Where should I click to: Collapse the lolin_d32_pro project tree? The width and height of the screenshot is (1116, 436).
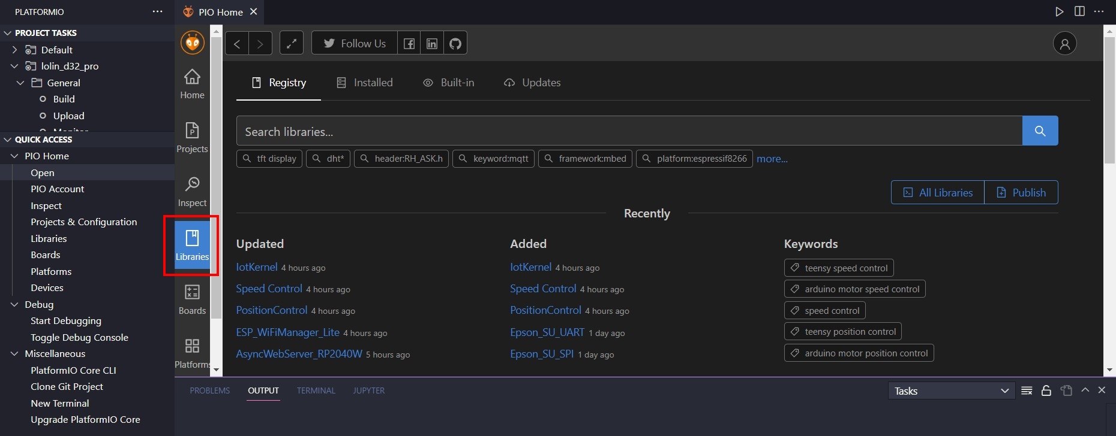click(x=15, y=66)
